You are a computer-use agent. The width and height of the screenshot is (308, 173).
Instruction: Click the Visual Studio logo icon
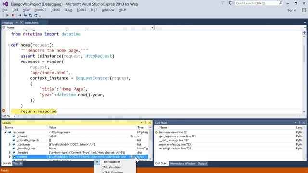point(5,4)
